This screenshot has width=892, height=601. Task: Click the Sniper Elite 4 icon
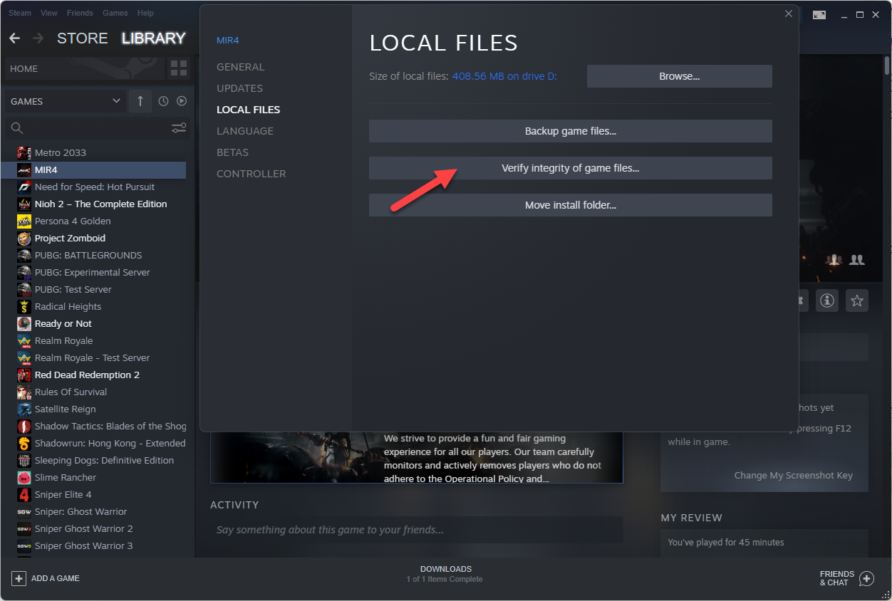coord(24,494)
